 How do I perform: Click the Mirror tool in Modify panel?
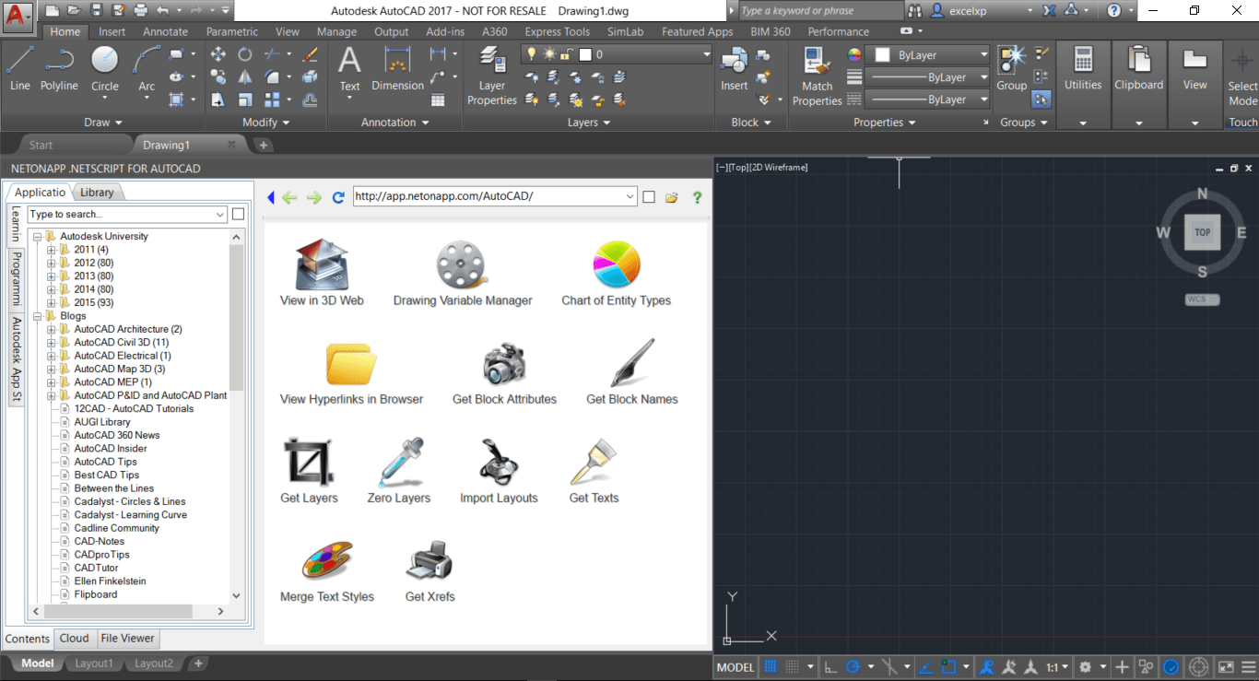tap(244, 77)
